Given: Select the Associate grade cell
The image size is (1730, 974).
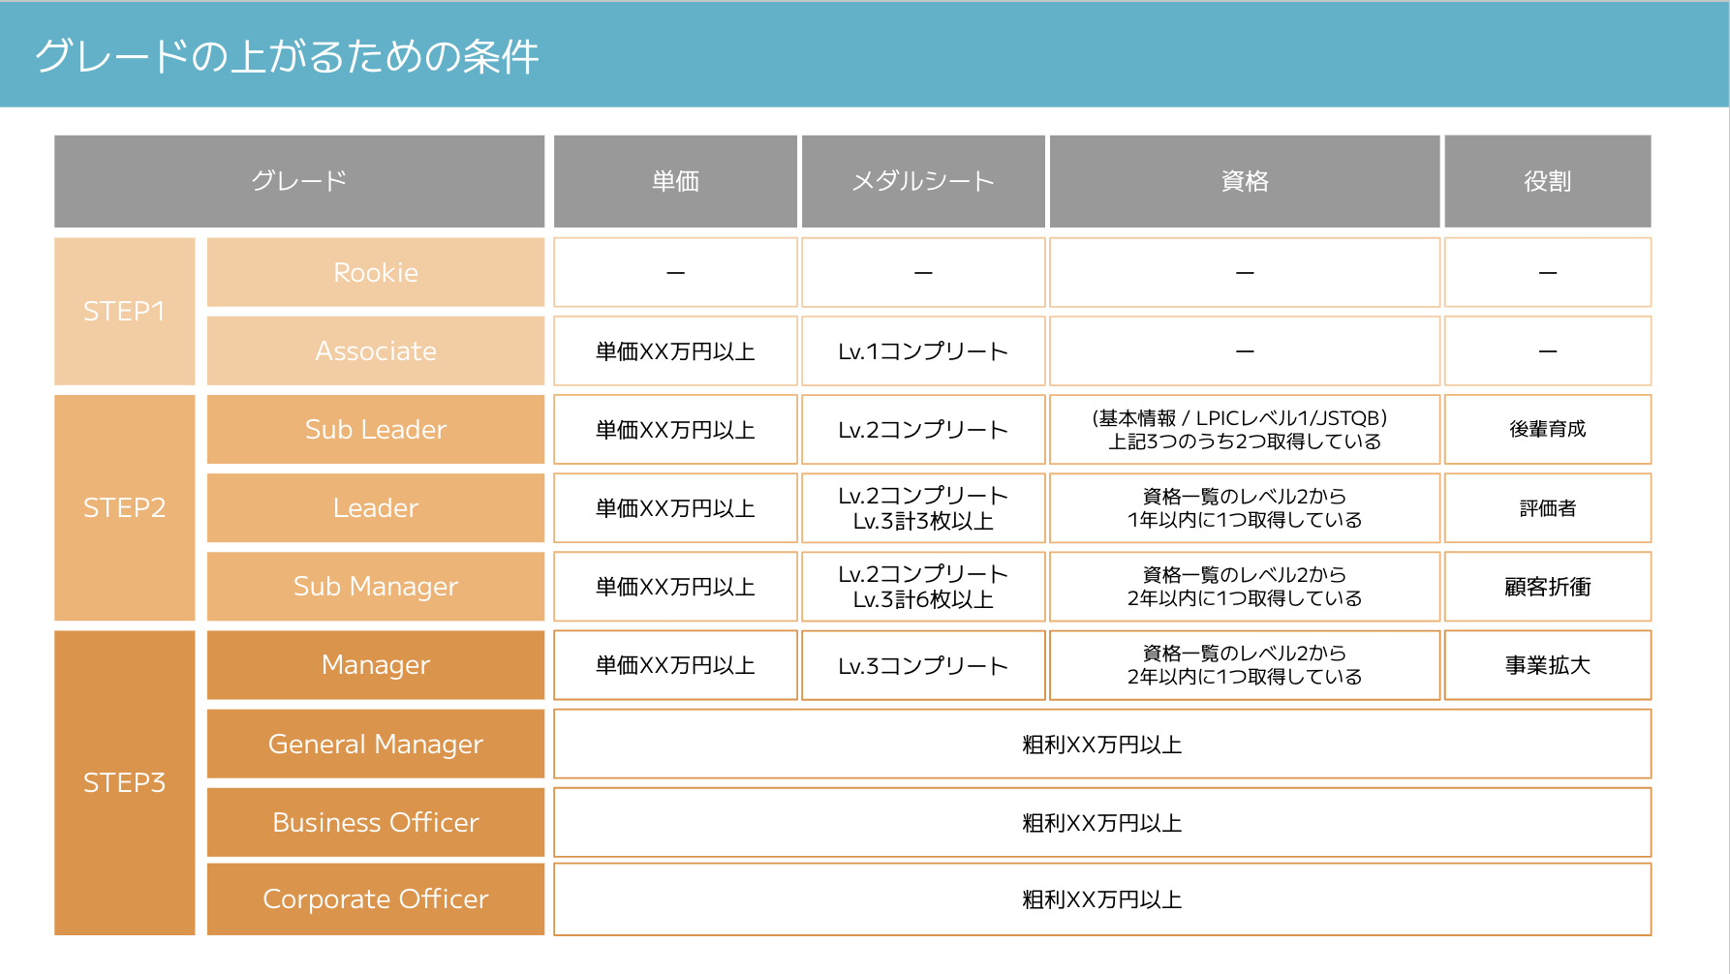Looking at the screenshot, I should [376, 350].
